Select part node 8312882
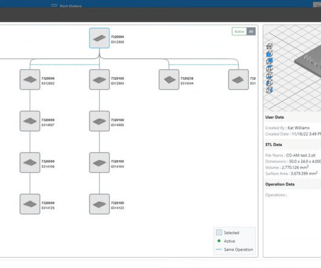Viewport: 321px width, 268px height. coord(30,79)
